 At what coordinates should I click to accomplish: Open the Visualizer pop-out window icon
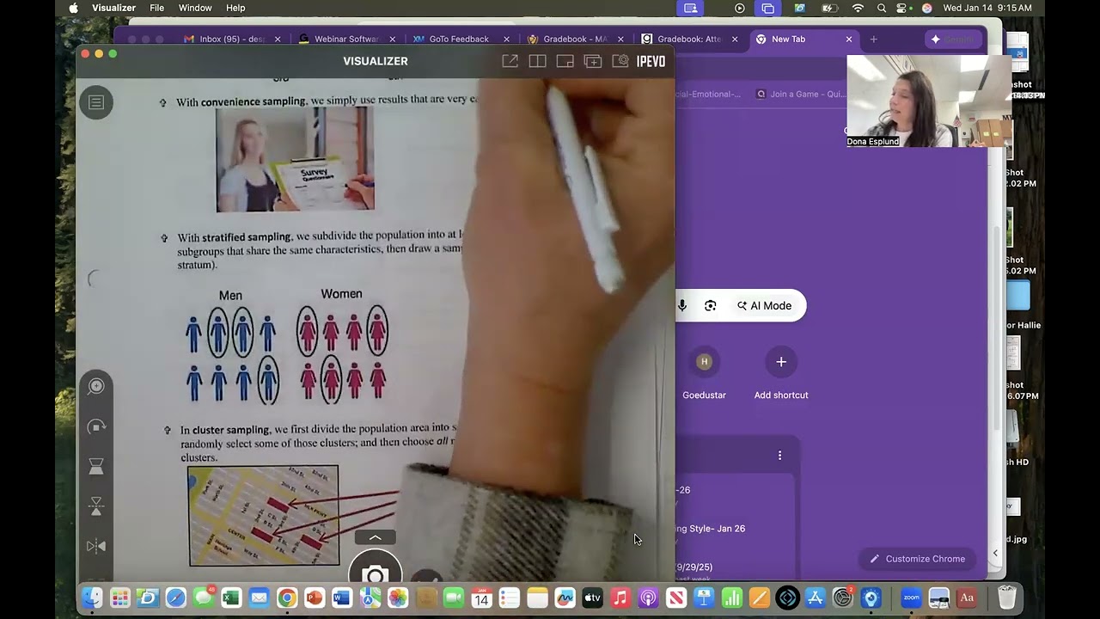tap(510, 61)
